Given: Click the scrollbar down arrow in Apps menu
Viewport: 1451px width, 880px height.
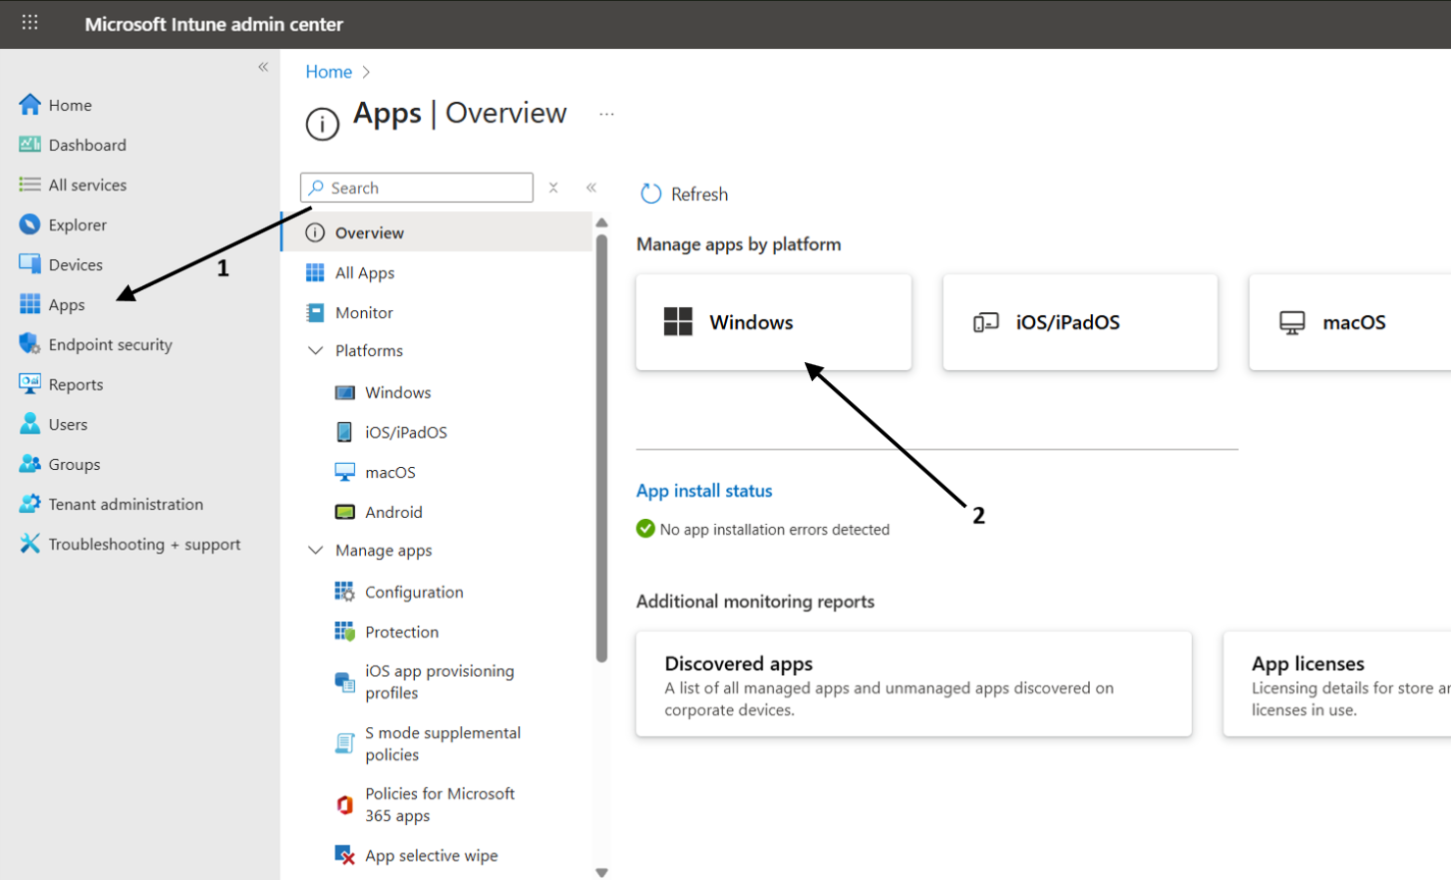Looking at the screenshot, I should click(x=601, y=873).
